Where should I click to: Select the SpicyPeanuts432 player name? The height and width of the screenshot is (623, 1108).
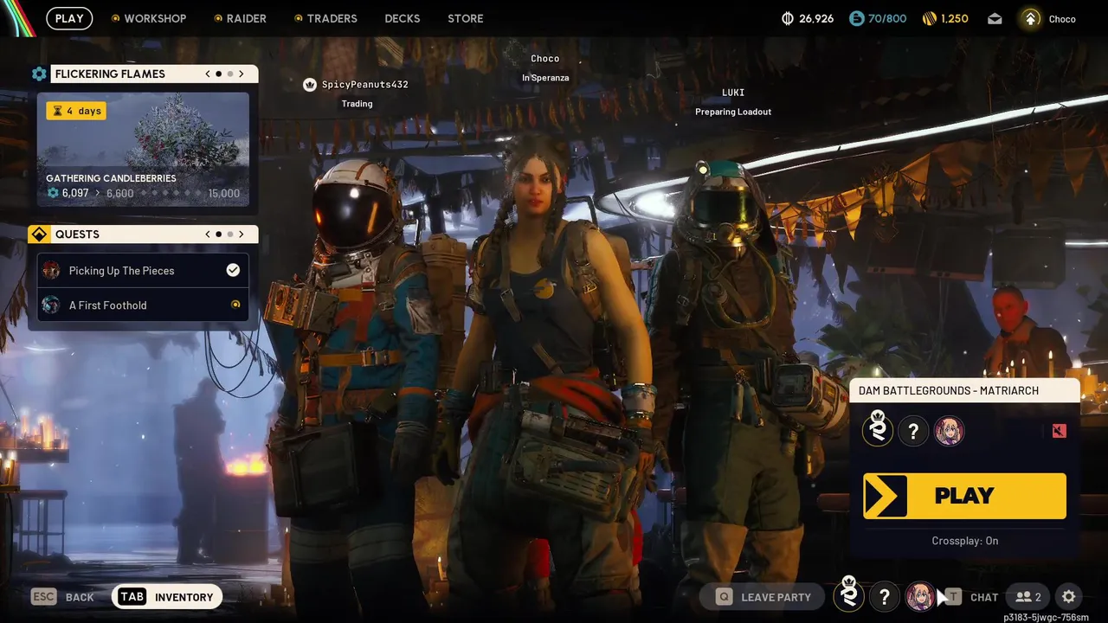(x=365, y=85)
